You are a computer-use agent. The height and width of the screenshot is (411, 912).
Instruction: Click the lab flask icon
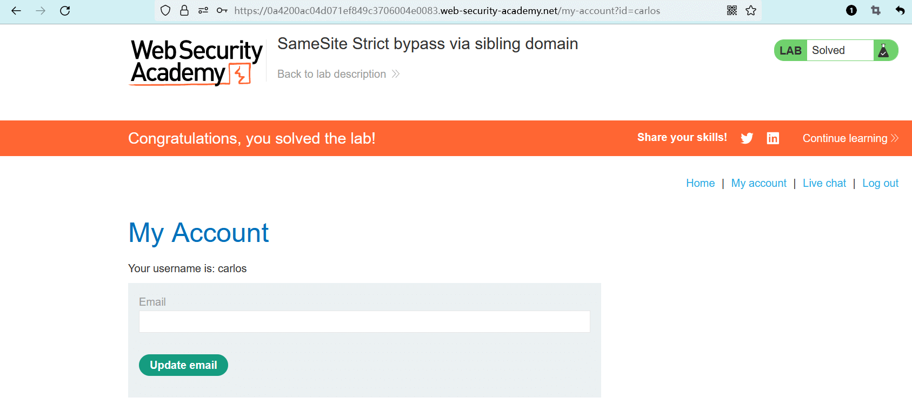[x=883, y=51]
